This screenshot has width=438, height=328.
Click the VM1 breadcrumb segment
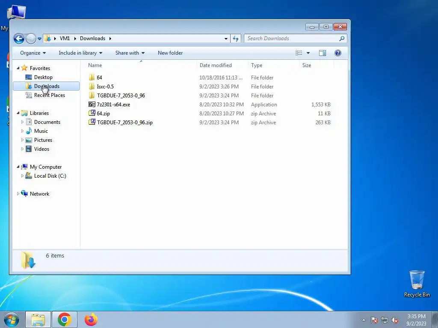point(65,38)
